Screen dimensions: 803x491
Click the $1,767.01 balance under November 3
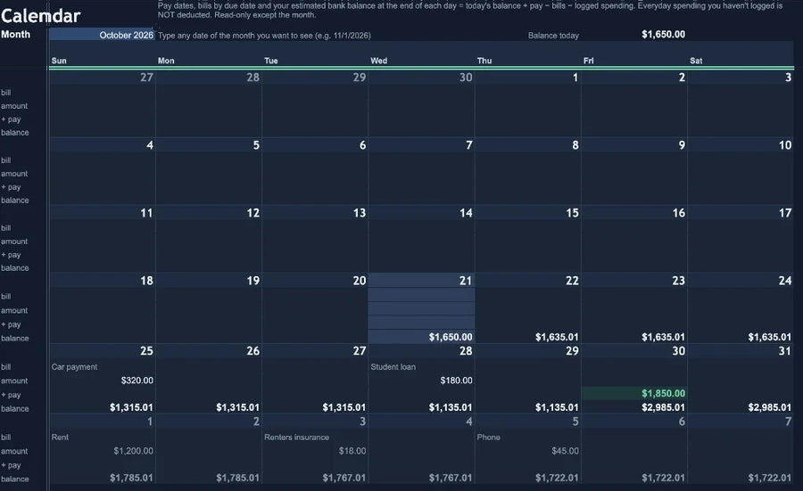tap(344, 478)
